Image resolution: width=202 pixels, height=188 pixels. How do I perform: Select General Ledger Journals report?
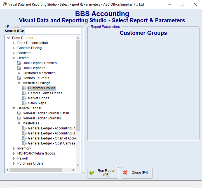pos(42,118)
